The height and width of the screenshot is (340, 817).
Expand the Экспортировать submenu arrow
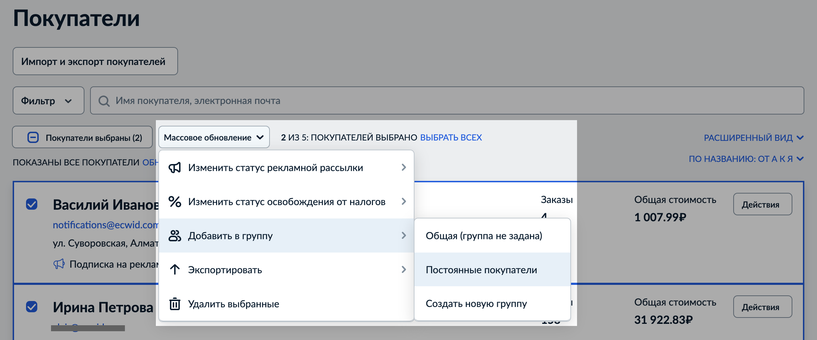[x=404, y=270]
